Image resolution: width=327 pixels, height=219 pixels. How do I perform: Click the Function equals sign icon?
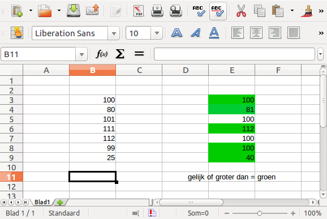click(139, 54)
